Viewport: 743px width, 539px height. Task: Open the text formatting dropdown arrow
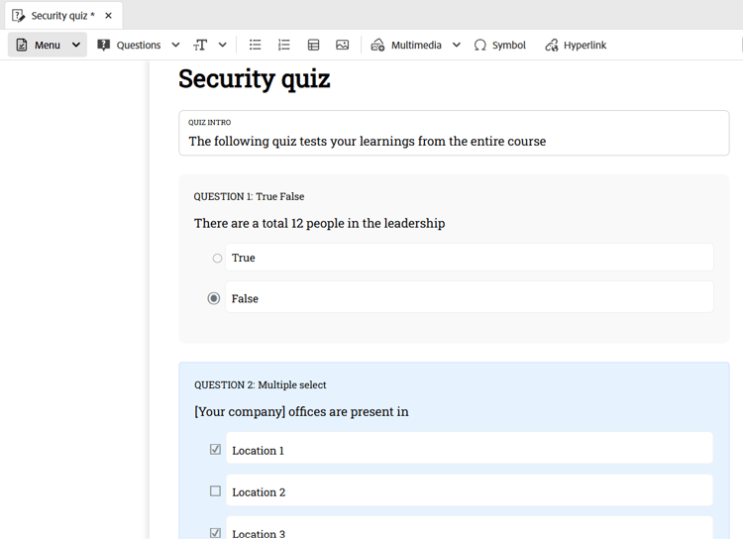click(x=222, y=45)
